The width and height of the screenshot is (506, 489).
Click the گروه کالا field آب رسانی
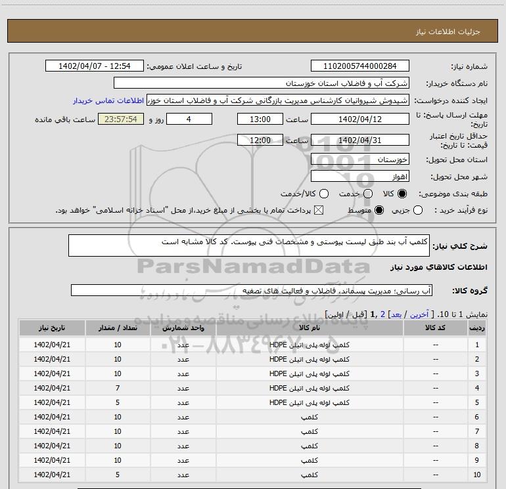252,290
